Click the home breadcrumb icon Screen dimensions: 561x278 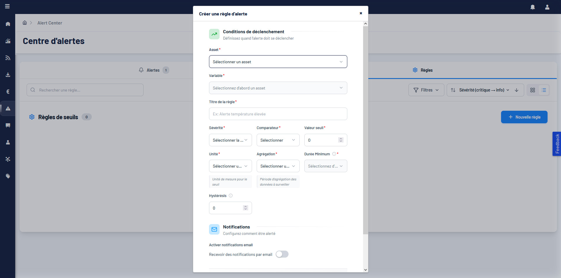pos(25,23)
